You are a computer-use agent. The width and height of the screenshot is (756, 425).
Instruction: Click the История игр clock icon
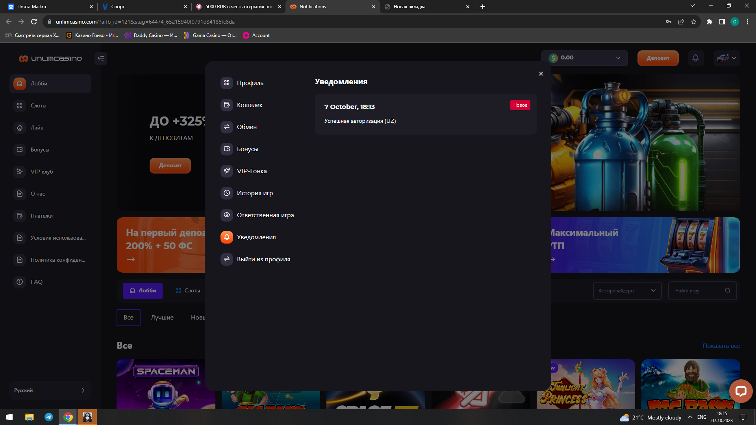point(227,193)
